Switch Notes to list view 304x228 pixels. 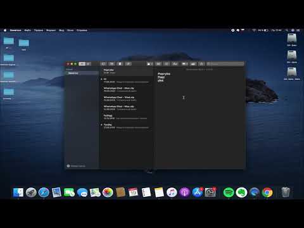(x=82, y=64)
